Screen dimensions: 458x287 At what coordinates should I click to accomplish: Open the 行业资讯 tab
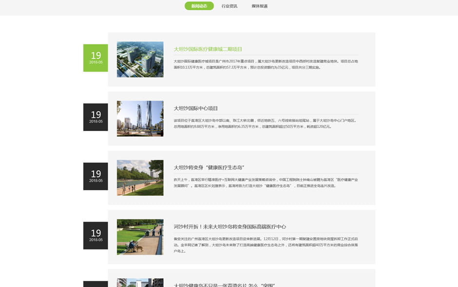(229, 6)
